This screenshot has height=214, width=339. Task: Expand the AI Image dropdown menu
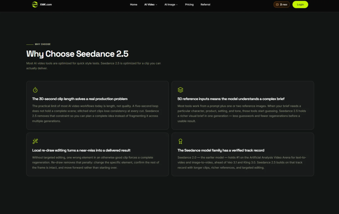point(171,5)
